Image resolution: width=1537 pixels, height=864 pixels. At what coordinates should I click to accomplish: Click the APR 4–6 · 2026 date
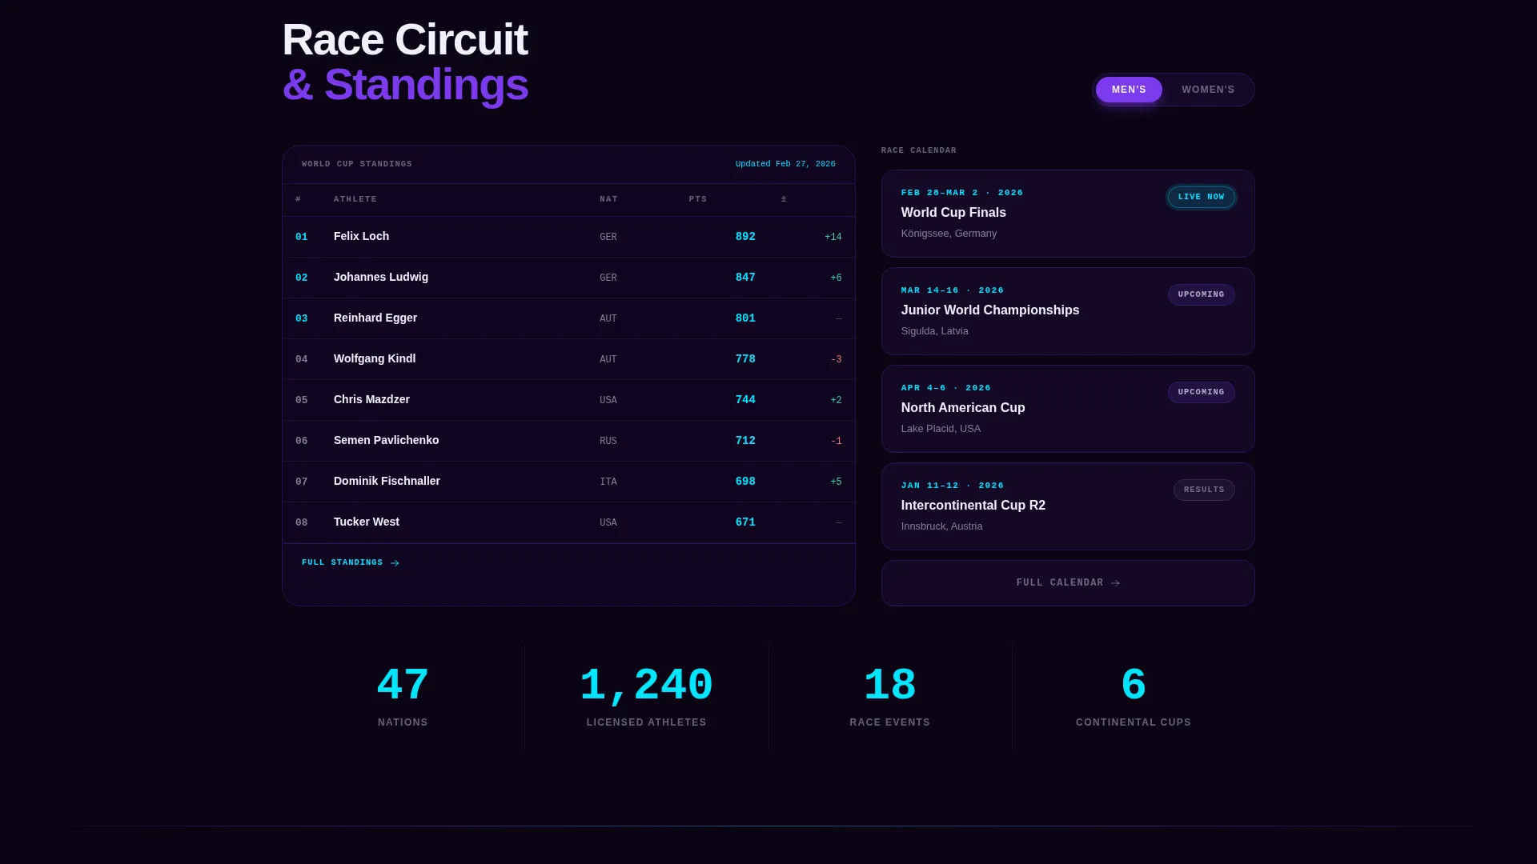pos(946,388)
